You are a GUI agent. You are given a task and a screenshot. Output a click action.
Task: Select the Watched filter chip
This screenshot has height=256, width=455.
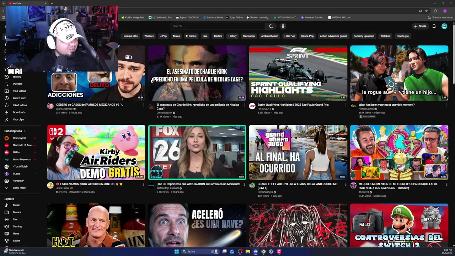[x=385, y=36]
